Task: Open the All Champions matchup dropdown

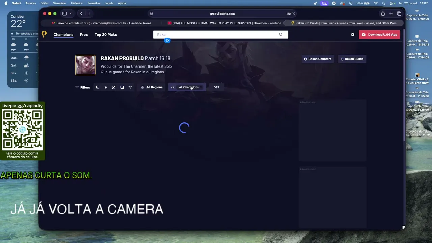Action: 190,87
